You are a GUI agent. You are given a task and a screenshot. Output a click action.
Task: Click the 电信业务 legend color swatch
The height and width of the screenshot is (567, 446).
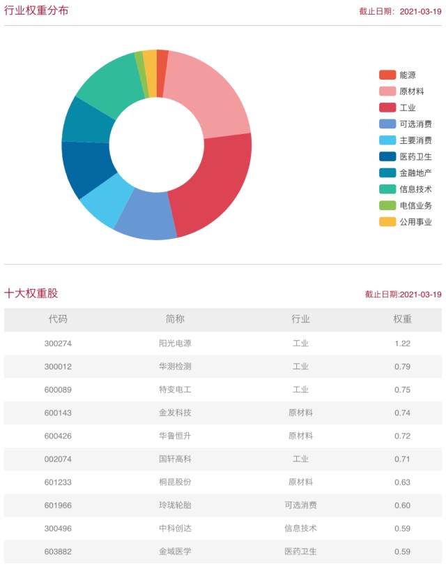pos(387,205)
